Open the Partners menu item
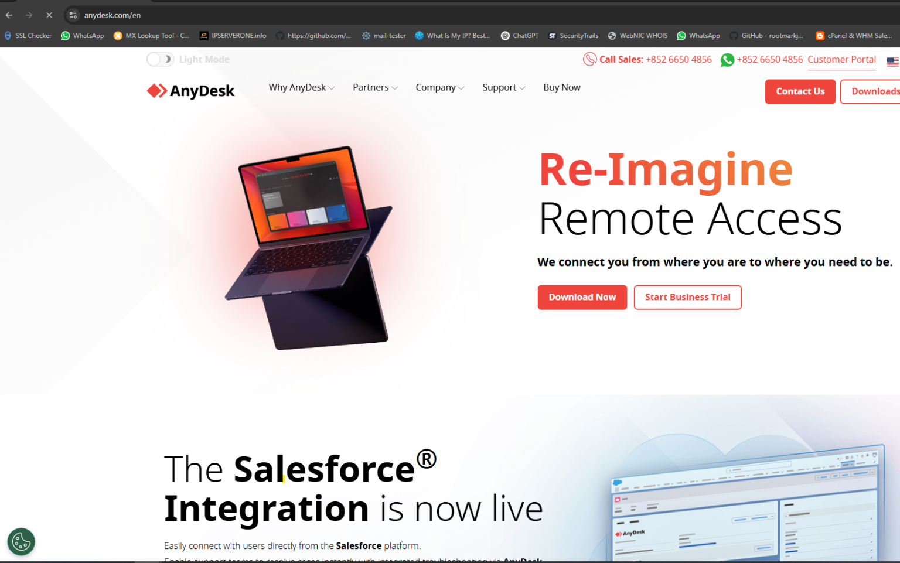The image size is (900, 563). 374,87
